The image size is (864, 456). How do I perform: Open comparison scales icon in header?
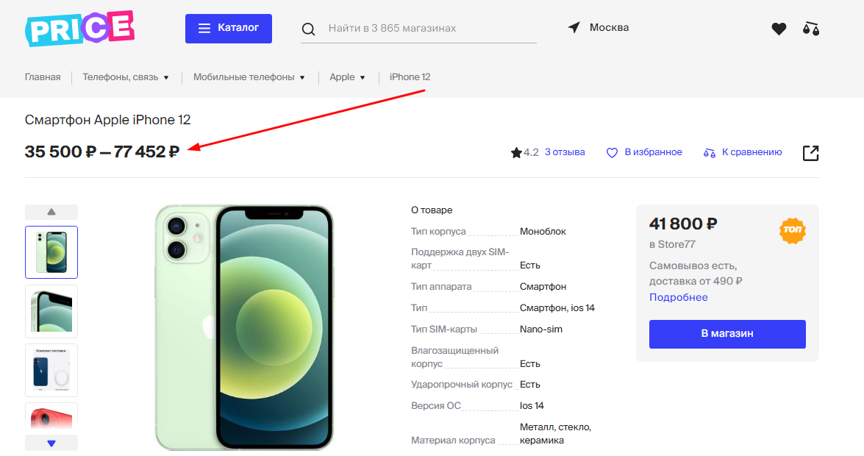tap(811, 29)
